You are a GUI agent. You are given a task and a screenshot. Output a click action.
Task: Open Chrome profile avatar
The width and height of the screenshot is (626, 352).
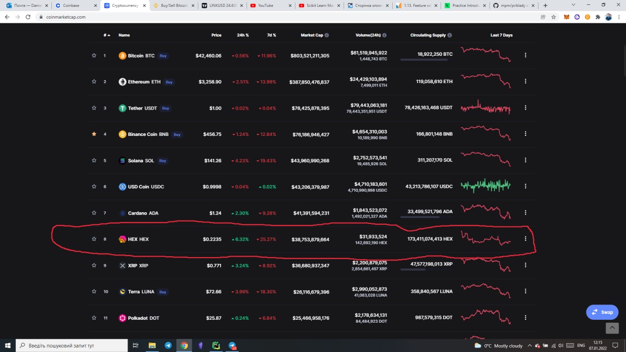608,17
